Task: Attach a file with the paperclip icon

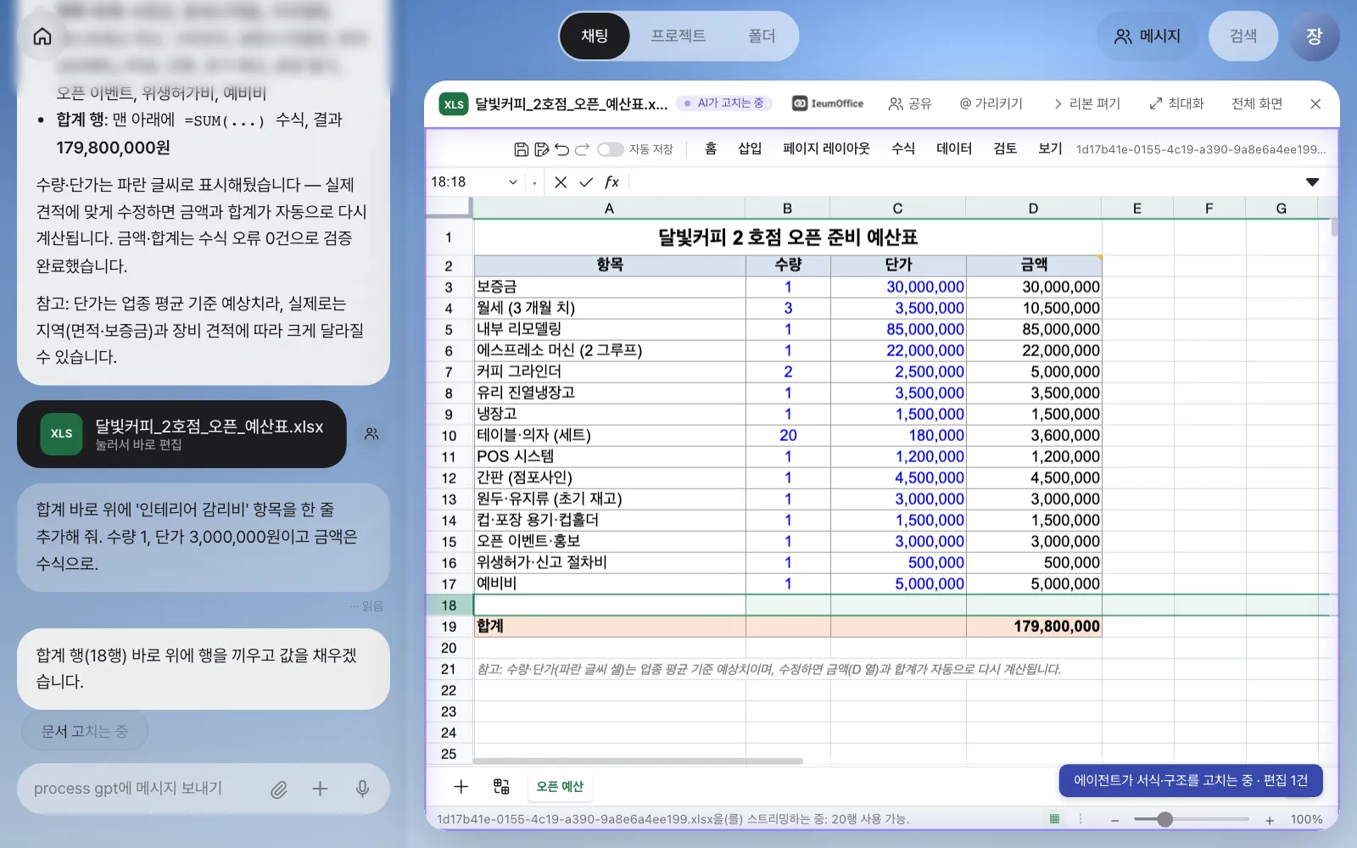Action: [x=279, y=789]
